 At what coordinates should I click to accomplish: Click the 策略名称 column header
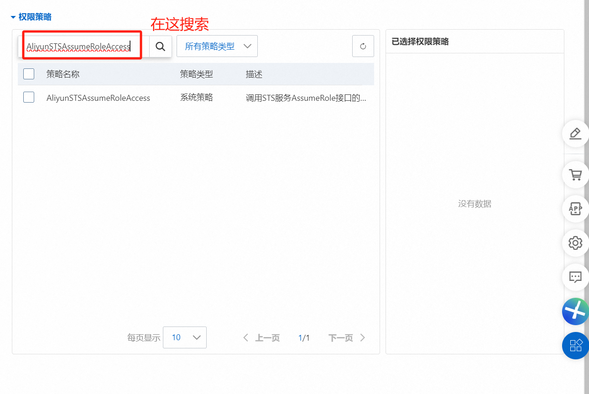(x=63, y=74)
